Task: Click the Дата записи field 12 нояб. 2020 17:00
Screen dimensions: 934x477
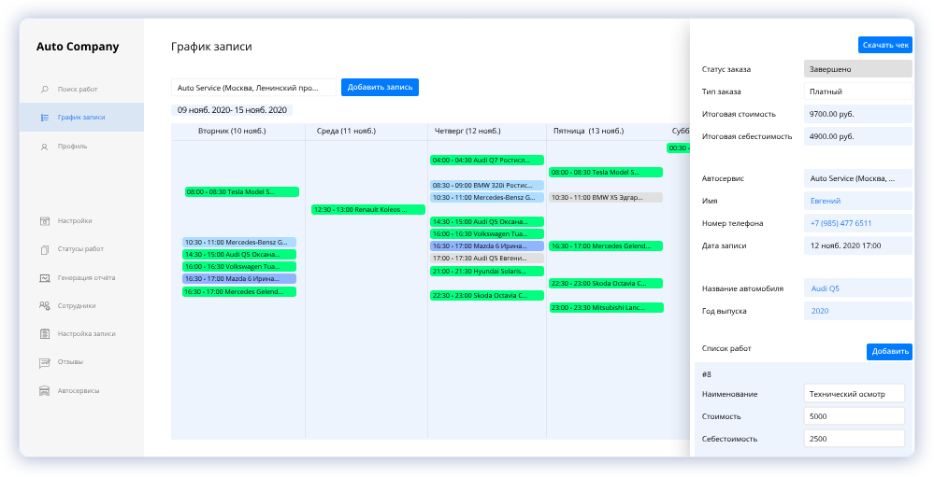Action: coord(857,246)
